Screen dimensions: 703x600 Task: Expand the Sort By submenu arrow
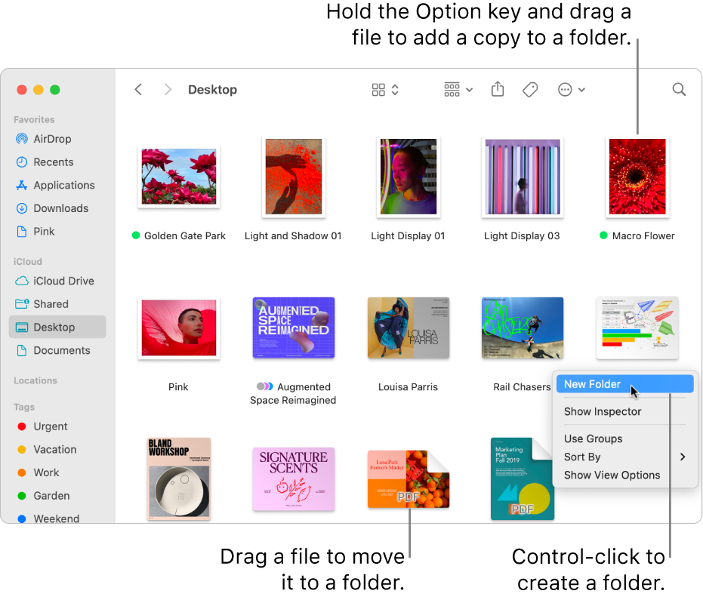pos(683,457)
